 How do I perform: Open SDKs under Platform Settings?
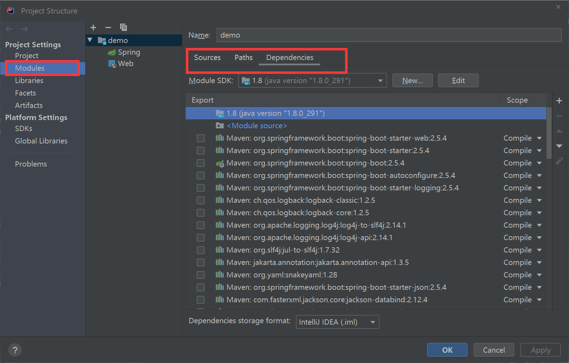pyautogui.click(x=23, y=129)
